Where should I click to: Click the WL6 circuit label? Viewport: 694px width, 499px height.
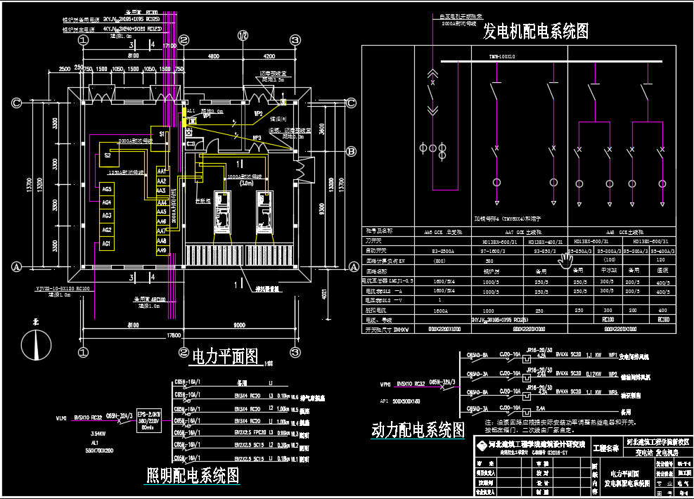click(295, 398)
